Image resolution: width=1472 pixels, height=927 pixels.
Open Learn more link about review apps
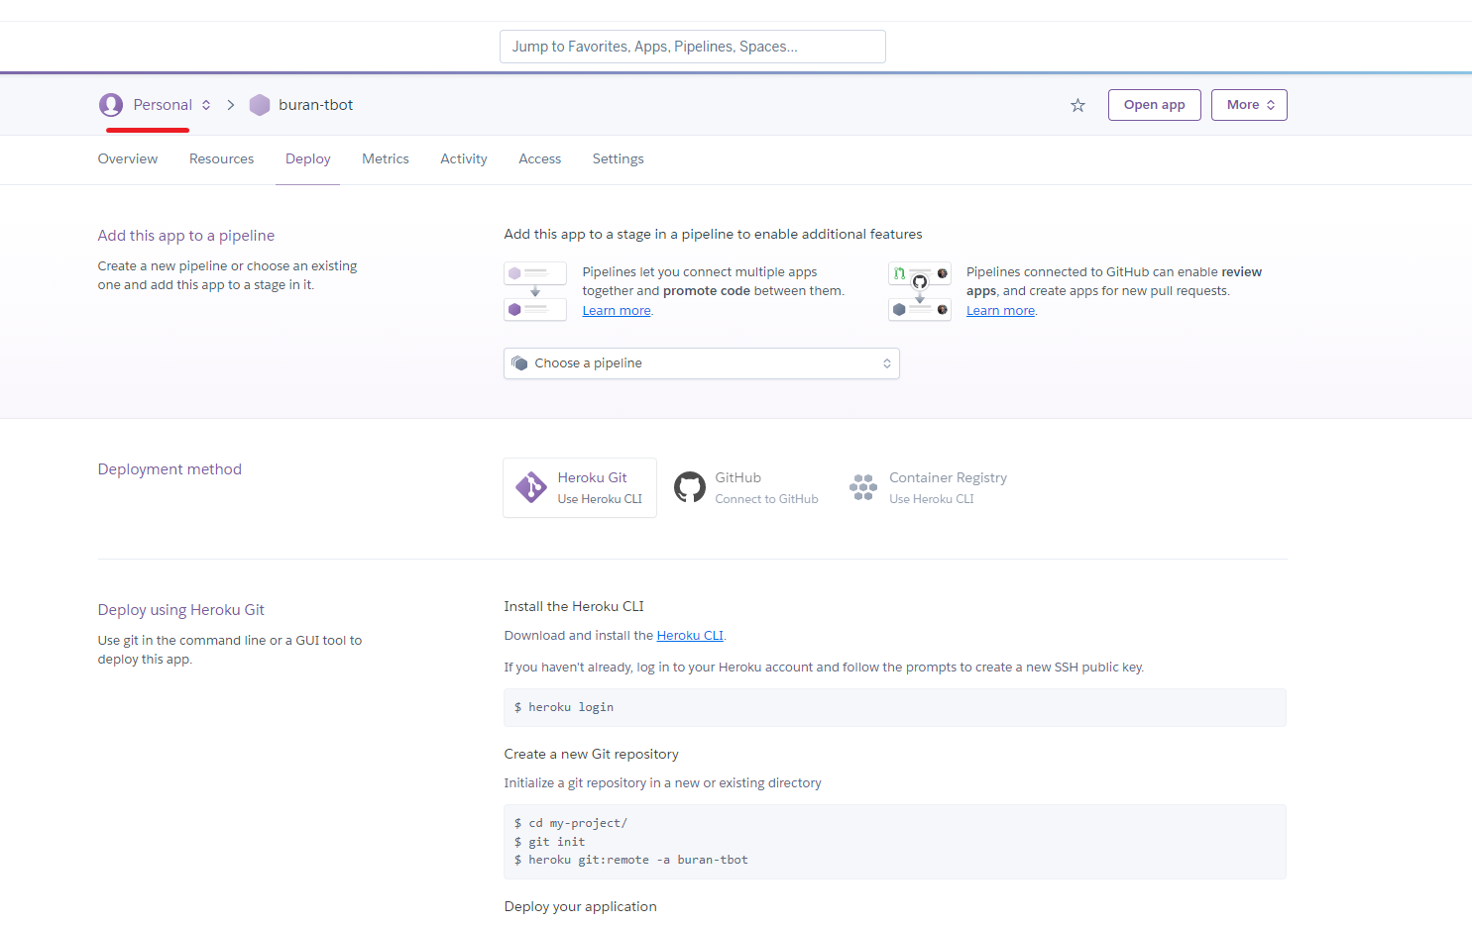pyautogui.click(x=1000, y=311)
